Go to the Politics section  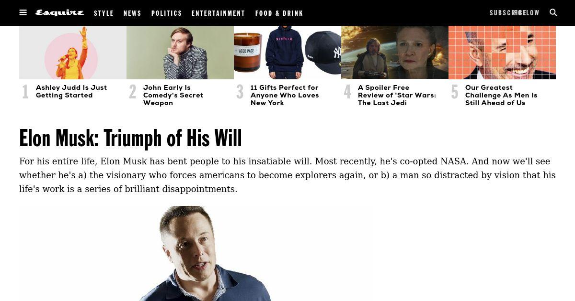[x=167, y=13]
